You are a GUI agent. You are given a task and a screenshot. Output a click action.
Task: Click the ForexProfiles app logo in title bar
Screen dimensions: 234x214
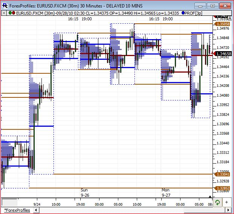(5, 6)
